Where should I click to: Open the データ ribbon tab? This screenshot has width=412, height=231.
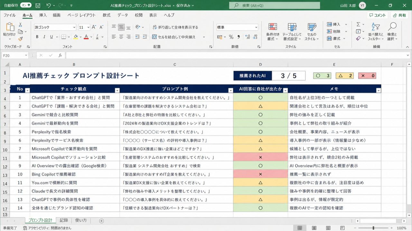click(x=123, y=15)
